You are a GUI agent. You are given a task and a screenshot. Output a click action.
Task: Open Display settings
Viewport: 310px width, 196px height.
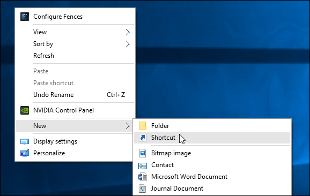tap(75, 141)
